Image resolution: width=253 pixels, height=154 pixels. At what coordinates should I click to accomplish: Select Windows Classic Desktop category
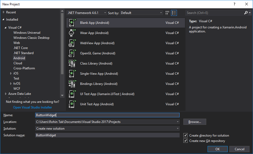tap(31, 38)
